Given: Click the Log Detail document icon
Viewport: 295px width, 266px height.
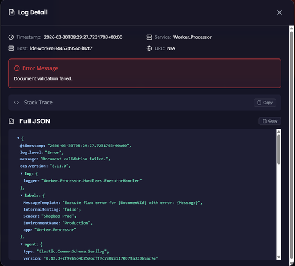Looking at the screenshot, I should click(x=12, y=12).
